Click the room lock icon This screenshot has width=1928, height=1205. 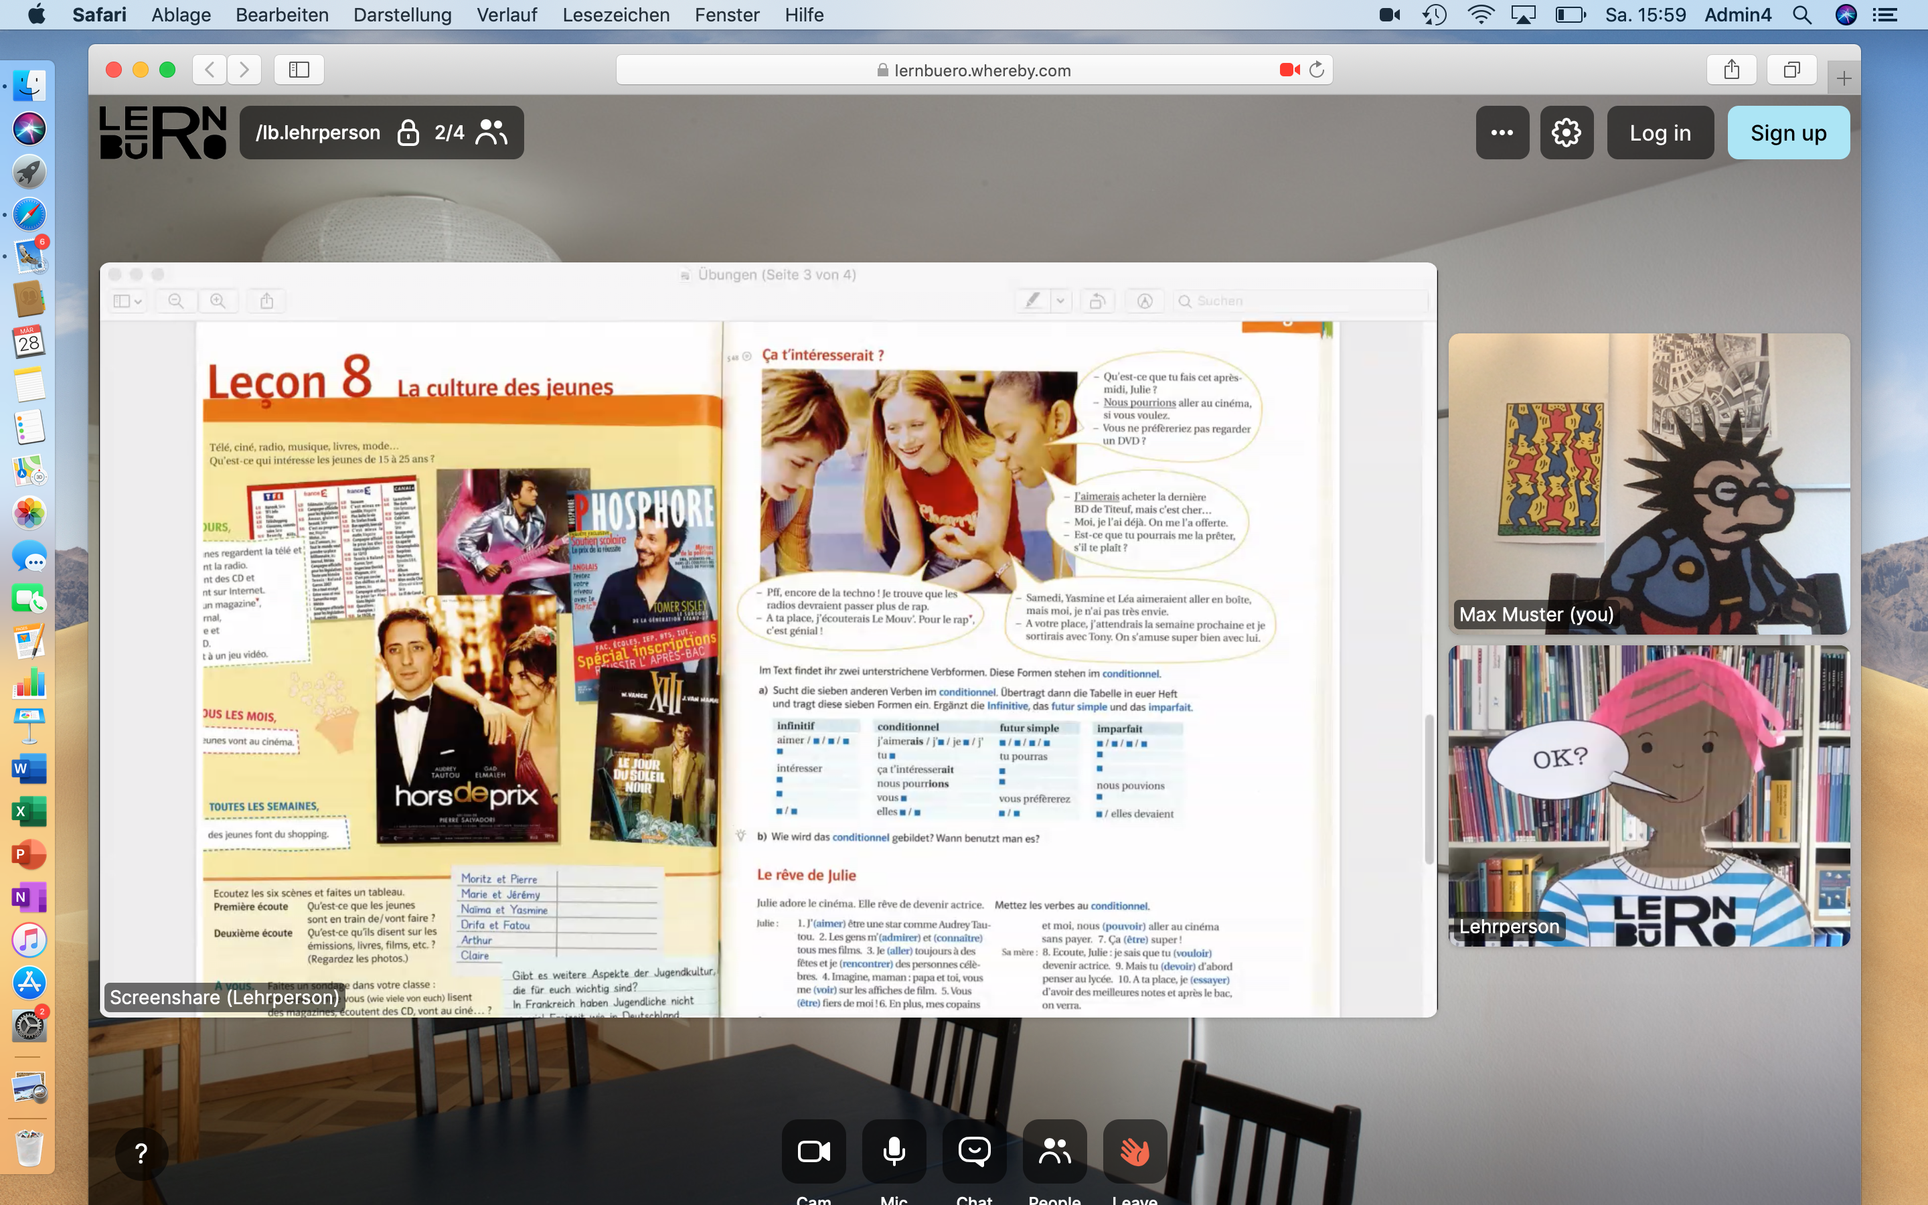[408, 133]
